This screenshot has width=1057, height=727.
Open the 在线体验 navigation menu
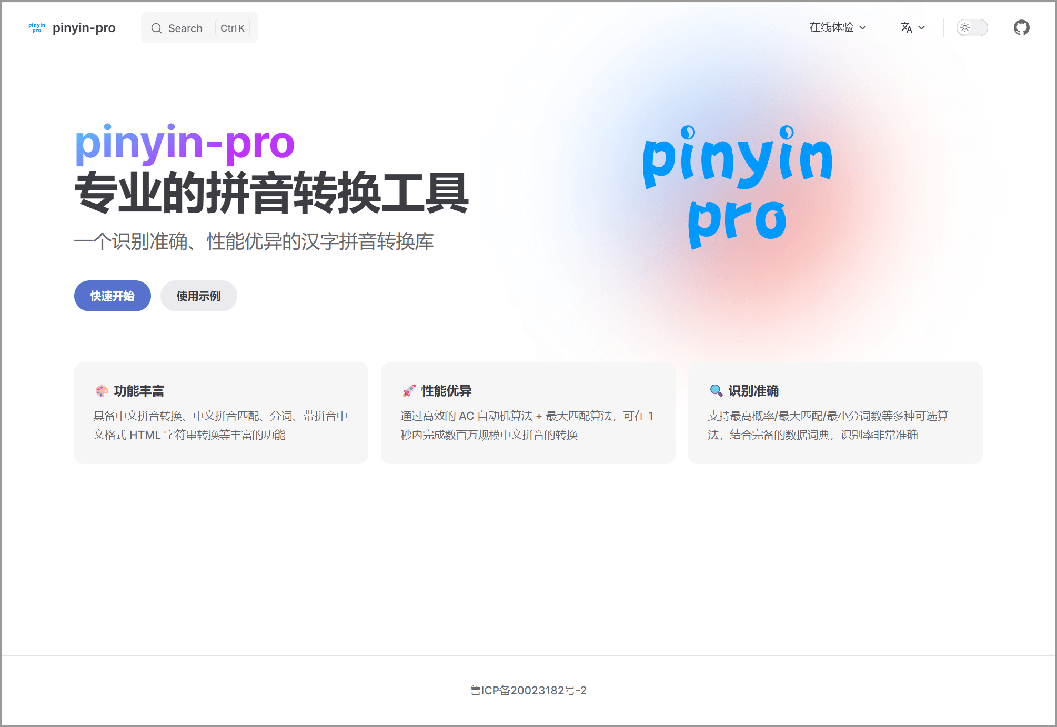click(831, 27)
